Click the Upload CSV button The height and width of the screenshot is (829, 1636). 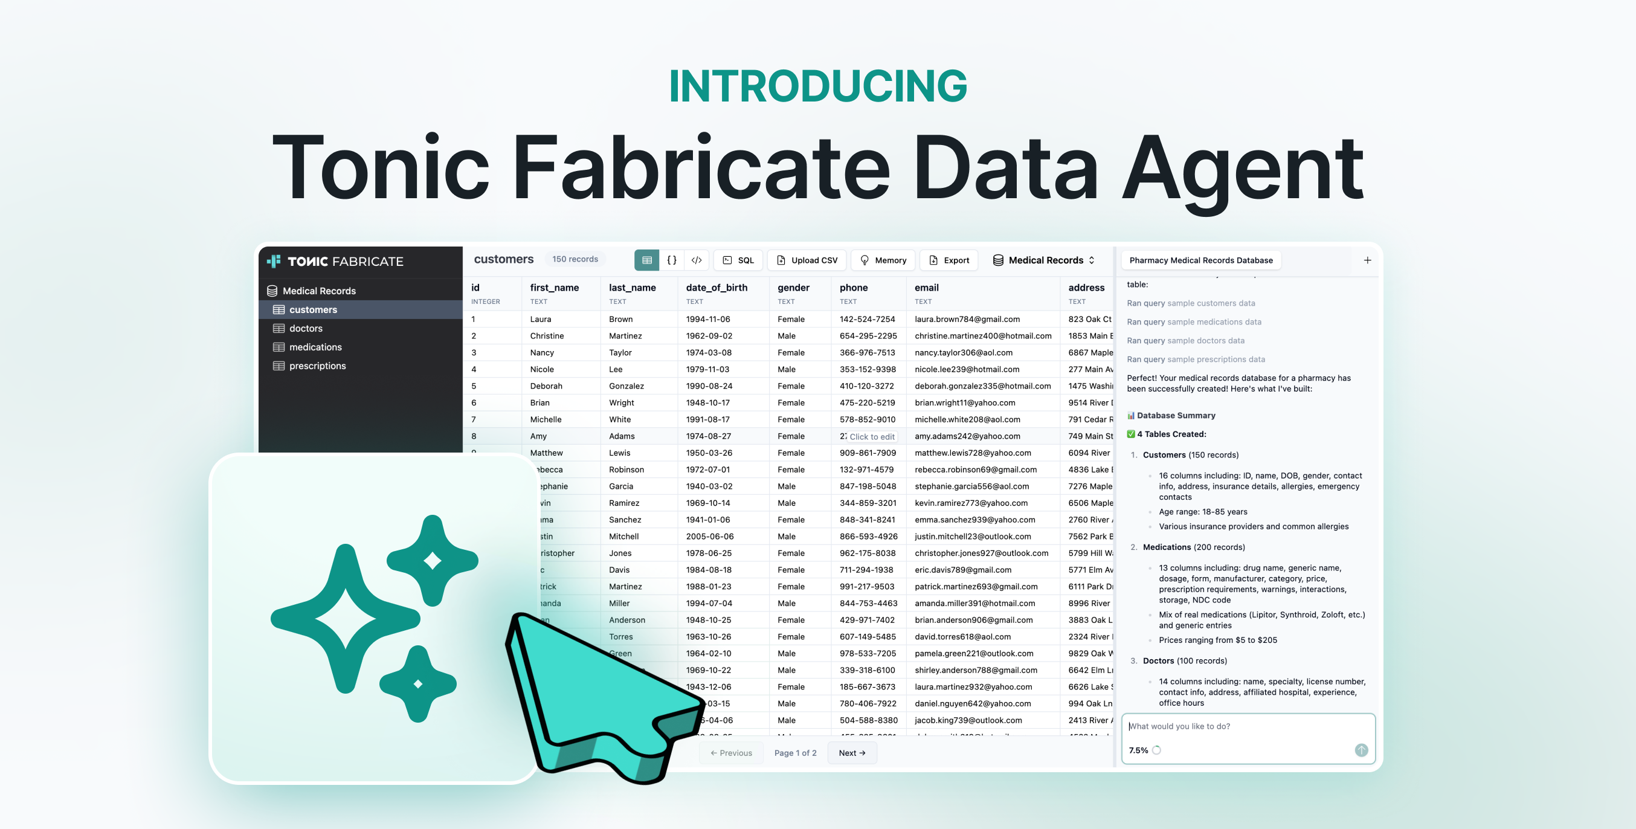click(807, 260)
